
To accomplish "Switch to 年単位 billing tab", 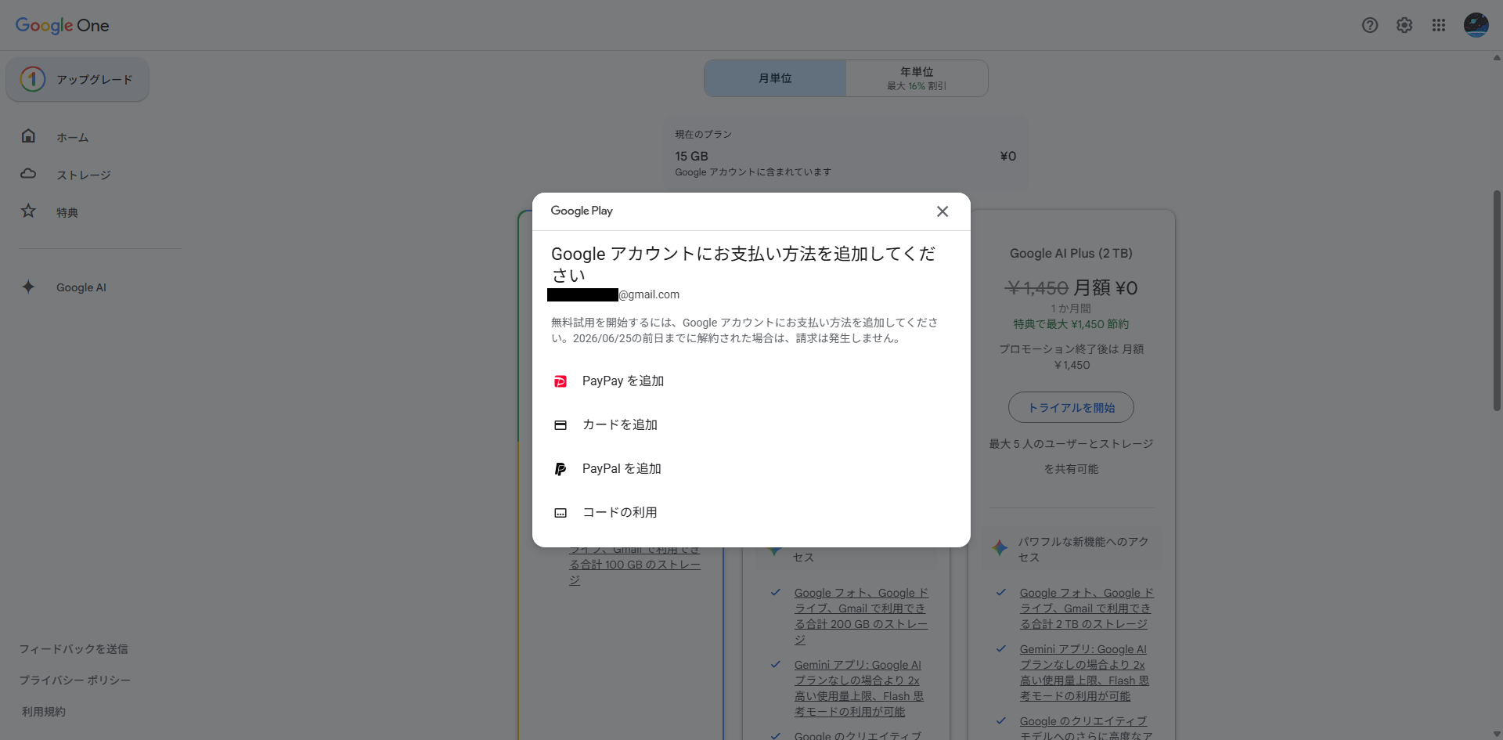I will 917,78.
